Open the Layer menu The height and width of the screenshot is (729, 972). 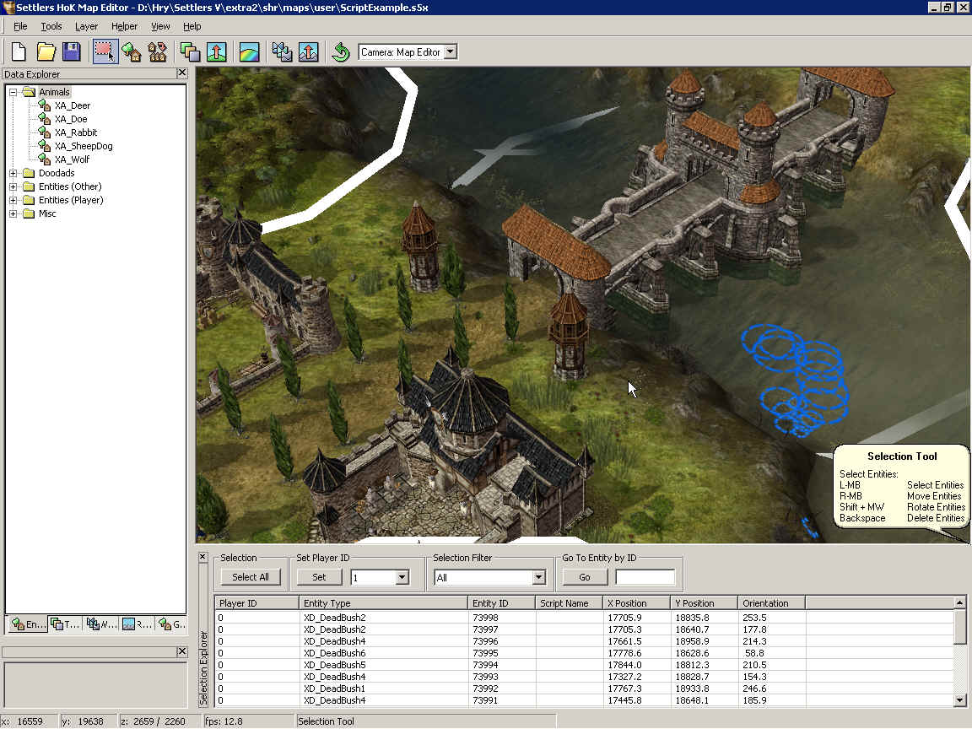86,26
